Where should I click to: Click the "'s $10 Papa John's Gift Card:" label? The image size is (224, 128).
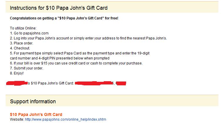tap(51, 83)
